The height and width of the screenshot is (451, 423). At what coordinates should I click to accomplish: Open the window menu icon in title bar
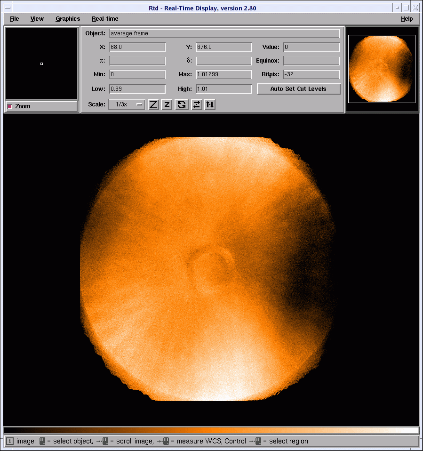(x=8, y=8)
